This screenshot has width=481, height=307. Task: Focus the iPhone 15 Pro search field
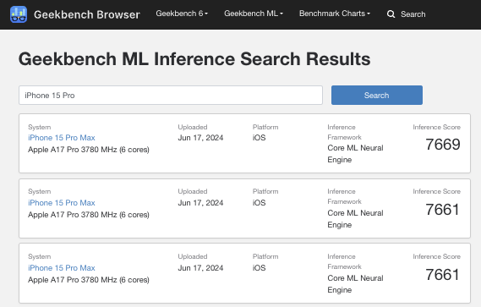point(171,96)
